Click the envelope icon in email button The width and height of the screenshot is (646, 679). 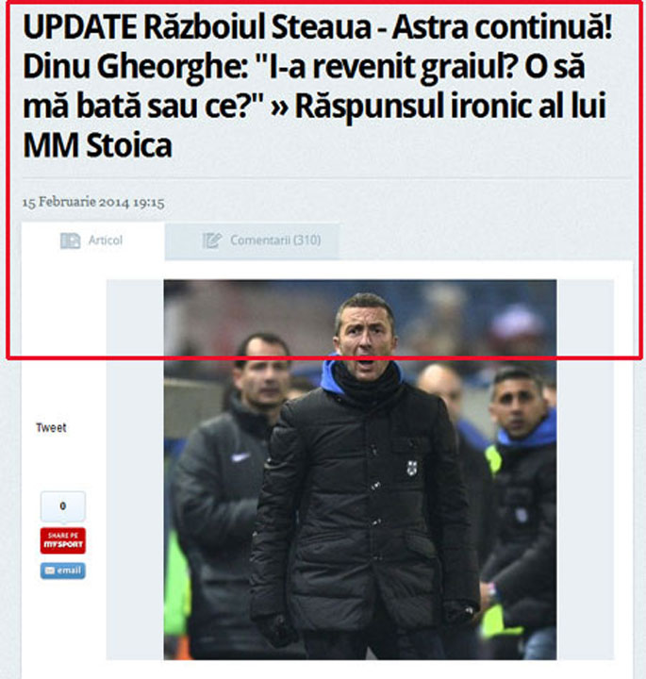coord(50,571)
